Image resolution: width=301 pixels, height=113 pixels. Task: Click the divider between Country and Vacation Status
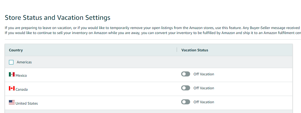pyautogui.click(x=177, y=50)
